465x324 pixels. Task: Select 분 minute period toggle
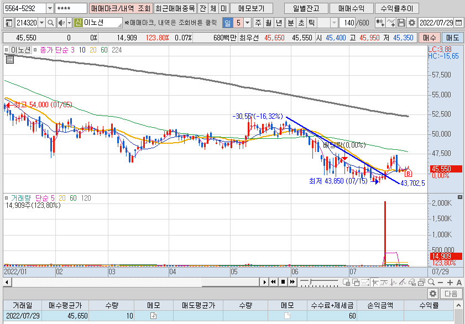[291, 23]
